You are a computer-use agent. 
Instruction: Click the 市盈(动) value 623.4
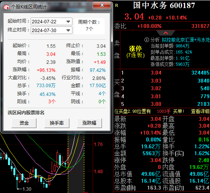pyautogui.click(x=202, y=188)
